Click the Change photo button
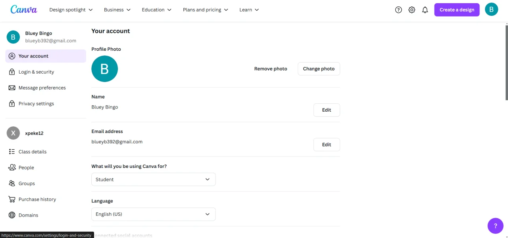The height and width of the screenshot is (238, 508). (319, 69)
